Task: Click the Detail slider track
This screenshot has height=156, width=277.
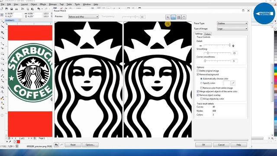Action: pyautogui.click(x=217, y=45)
